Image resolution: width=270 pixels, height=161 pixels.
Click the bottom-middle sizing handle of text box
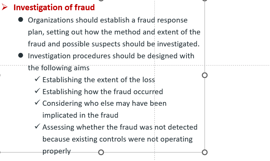pos(101,152)
